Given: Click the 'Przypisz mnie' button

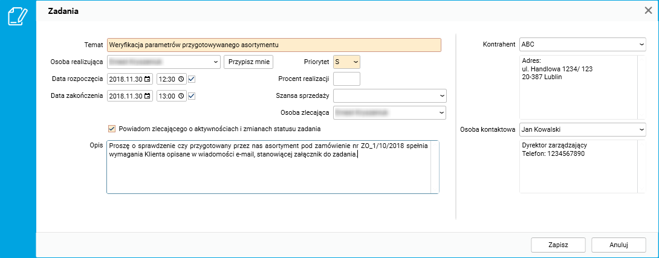Looking at the screenshot, I should pyautogui.click(x=248, y=62).
